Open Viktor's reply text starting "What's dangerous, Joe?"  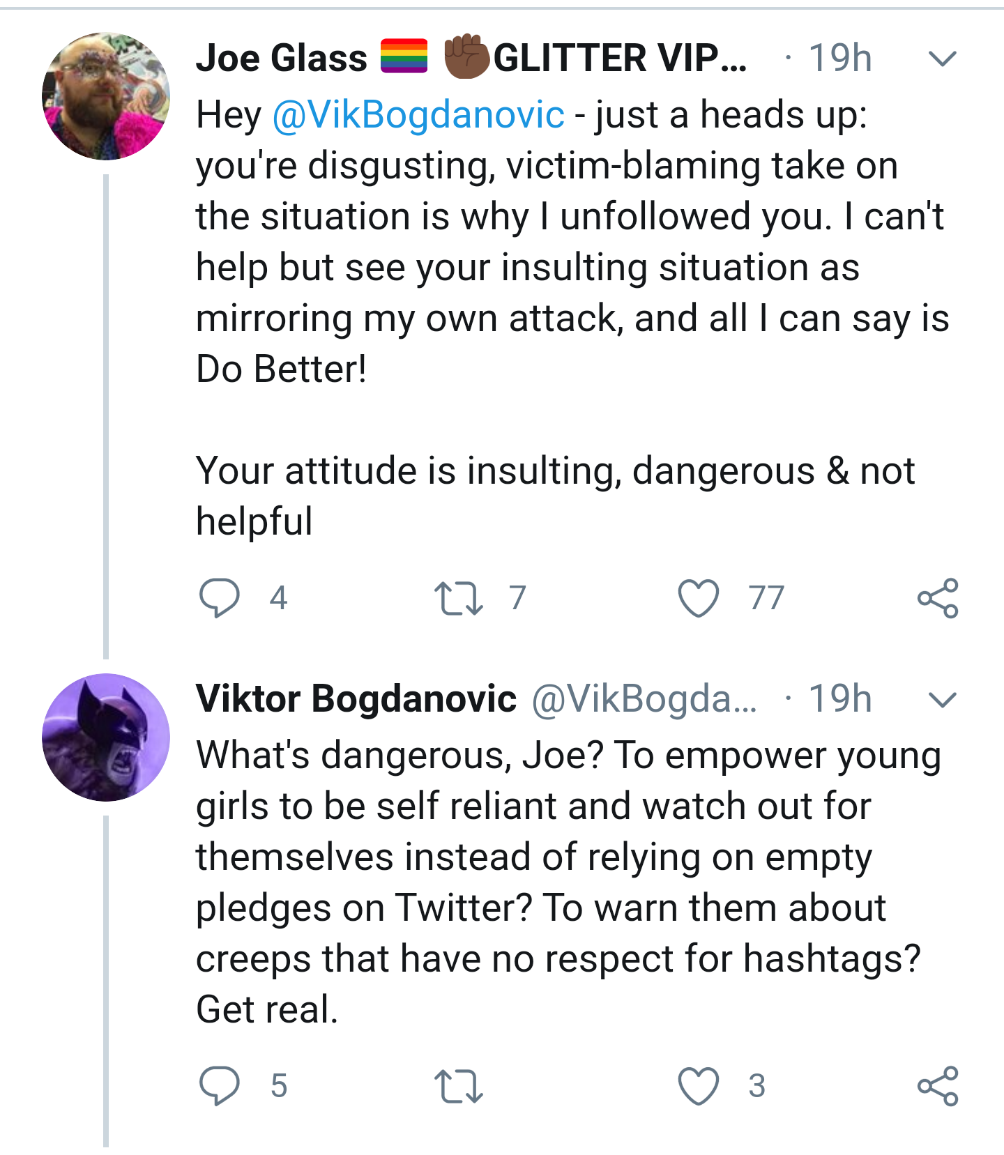click(x=569, y=882)
